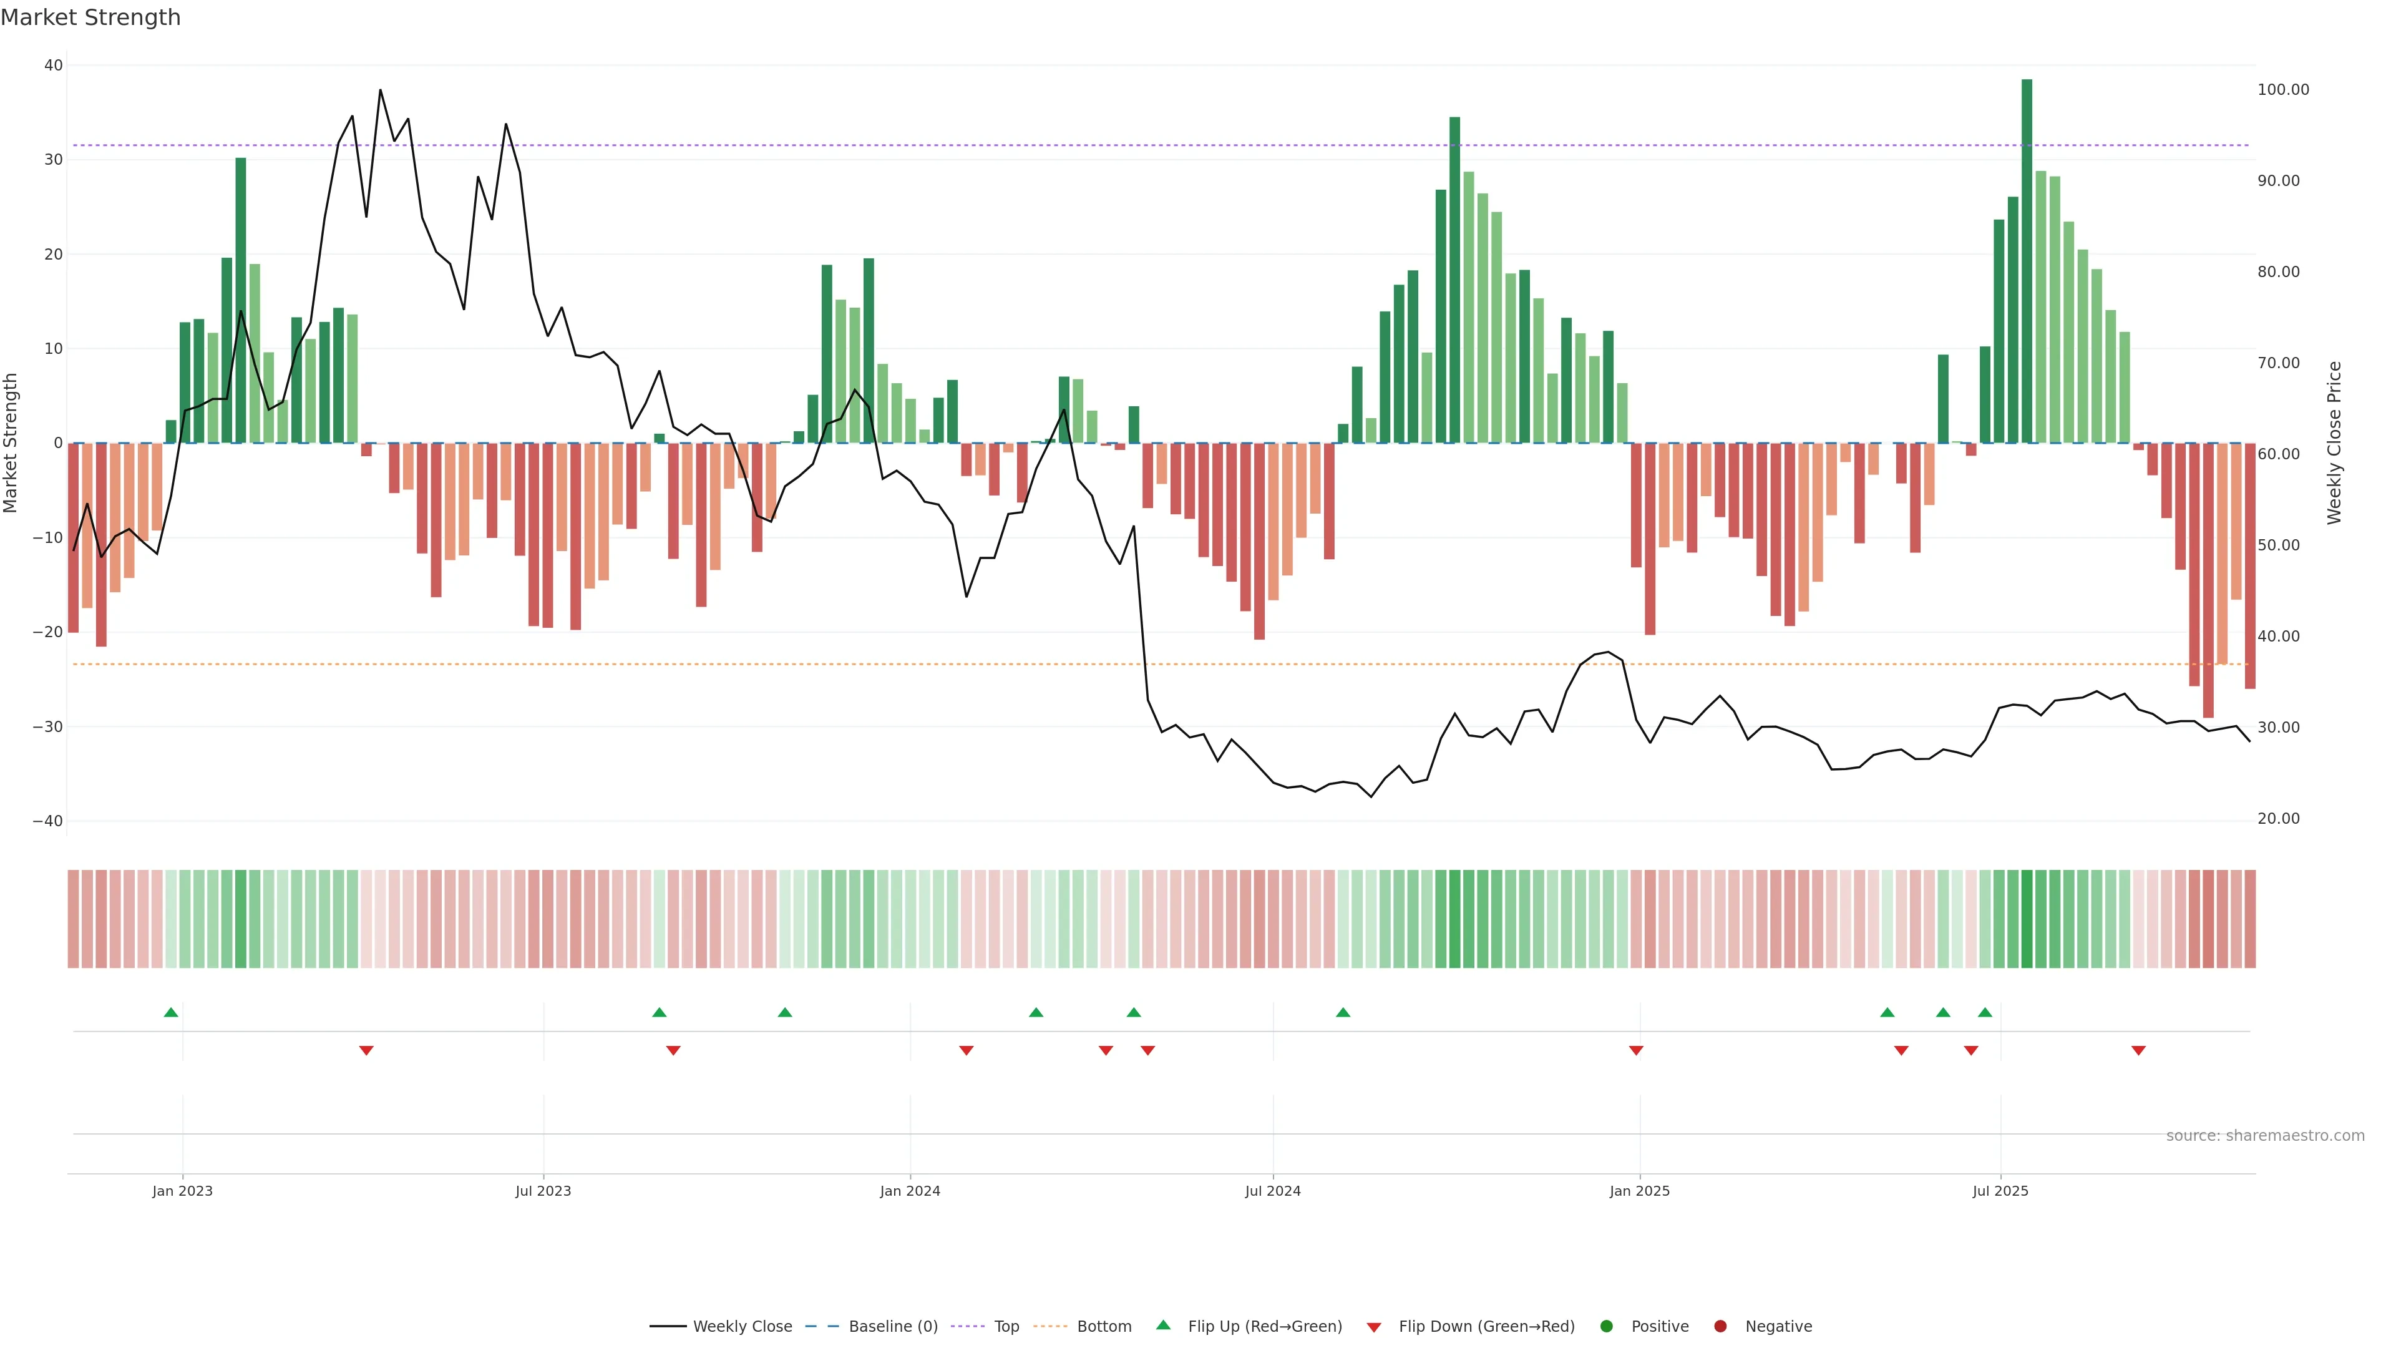Toggle the Top dashed line legend entry

1006,1326
